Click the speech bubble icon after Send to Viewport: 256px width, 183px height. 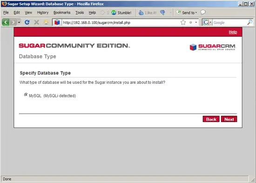click(x=203, y=12)
